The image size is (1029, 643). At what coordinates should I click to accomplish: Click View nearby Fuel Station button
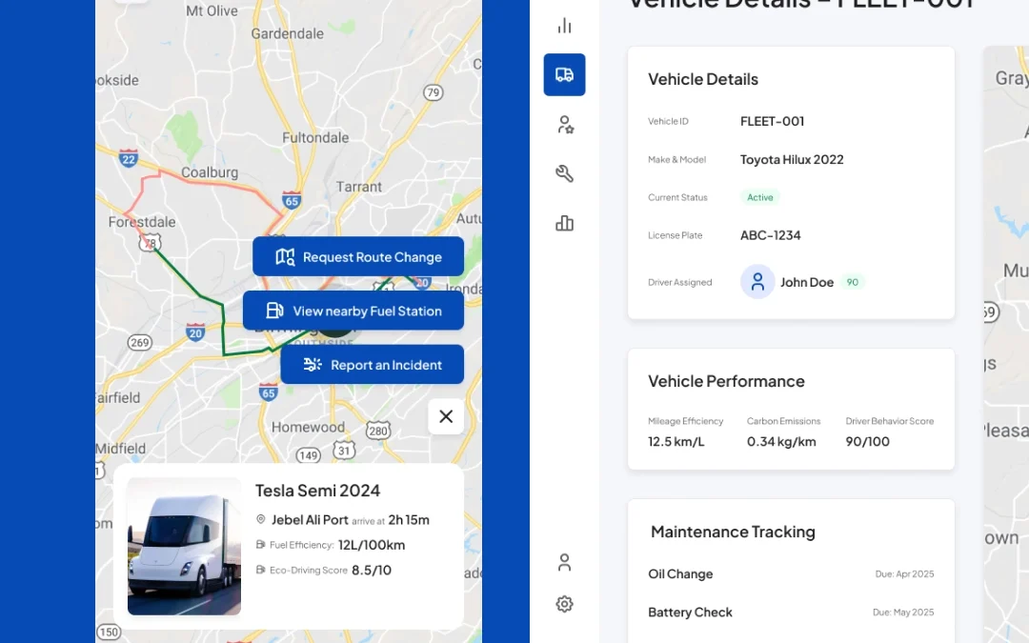pos(353,311)
